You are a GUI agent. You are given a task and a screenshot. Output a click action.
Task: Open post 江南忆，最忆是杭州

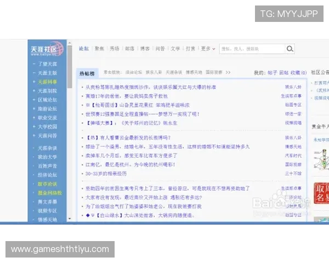coord(131,164)
